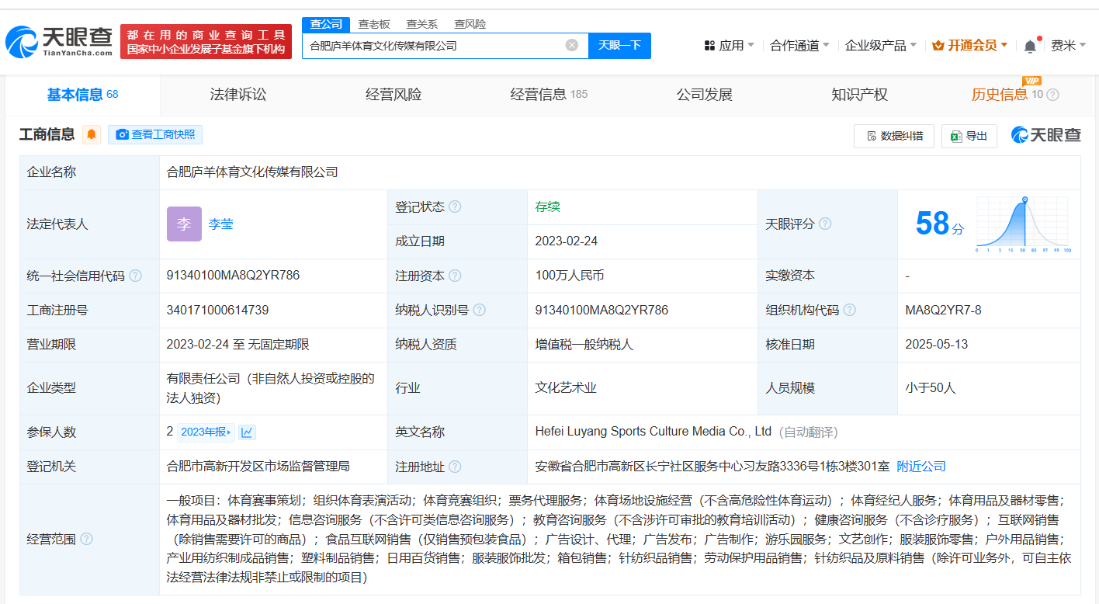Expand the 2023年报 selector
The width and height of the screenshot is (1099, 604).
click(x=206, y=432)
